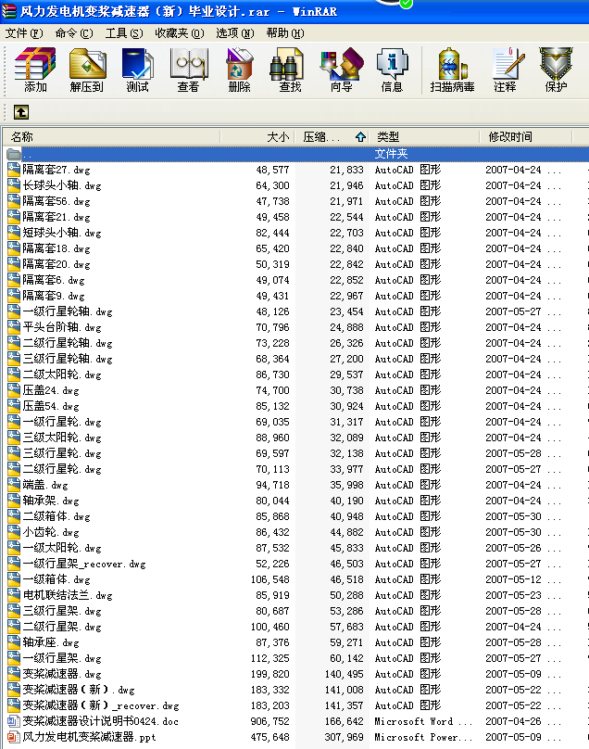
Task: Select file 隔离套56.dwg
Action: (x=56, y=201)
